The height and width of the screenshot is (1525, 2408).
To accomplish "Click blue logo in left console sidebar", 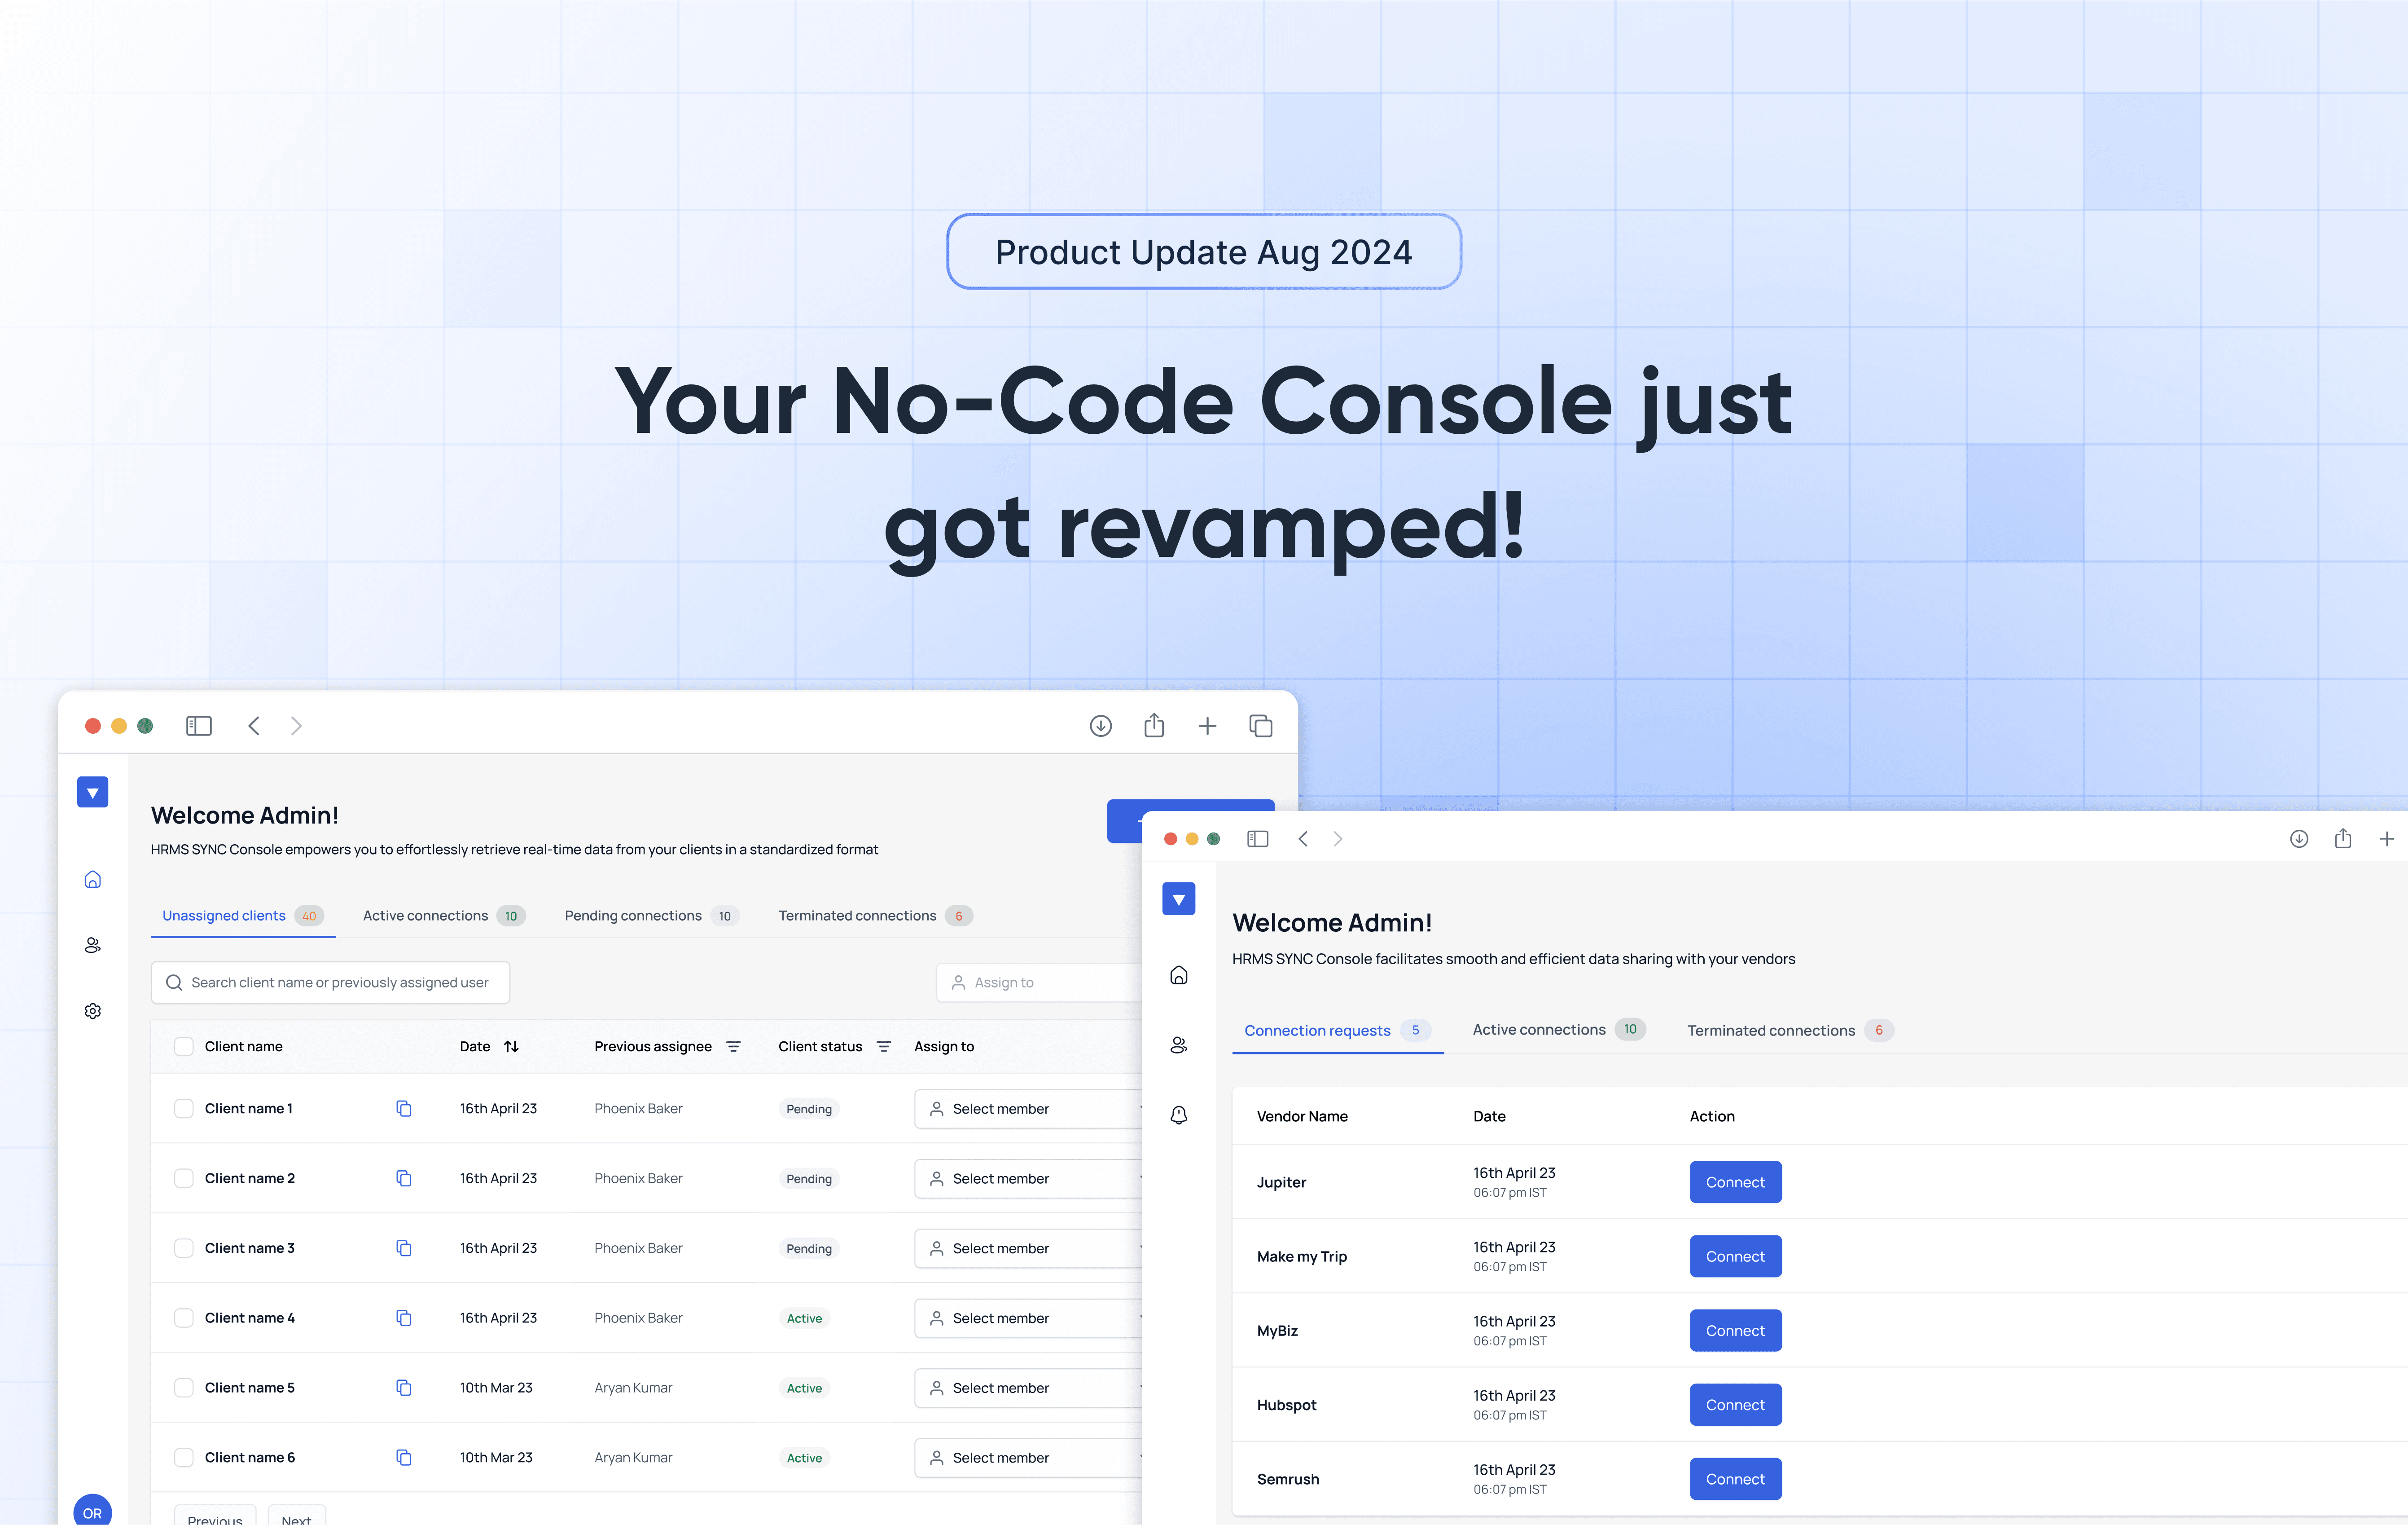I will (x=92, y=793).
